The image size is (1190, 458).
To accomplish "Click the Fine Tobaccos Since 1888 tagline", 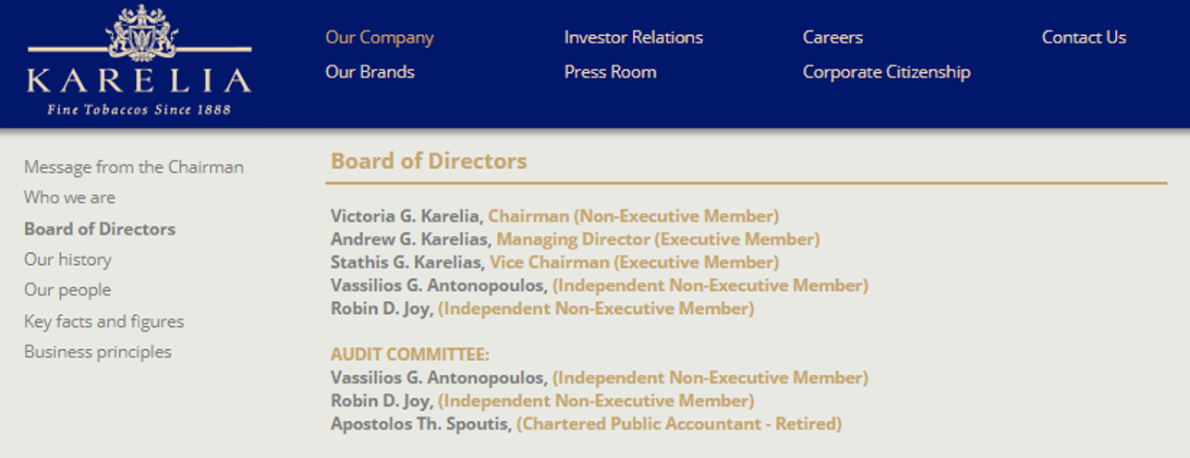I will coord(140,109).
